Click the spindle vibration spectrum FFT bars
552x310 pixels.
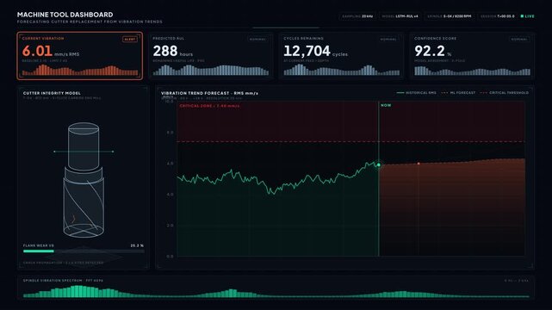(276, 292)
